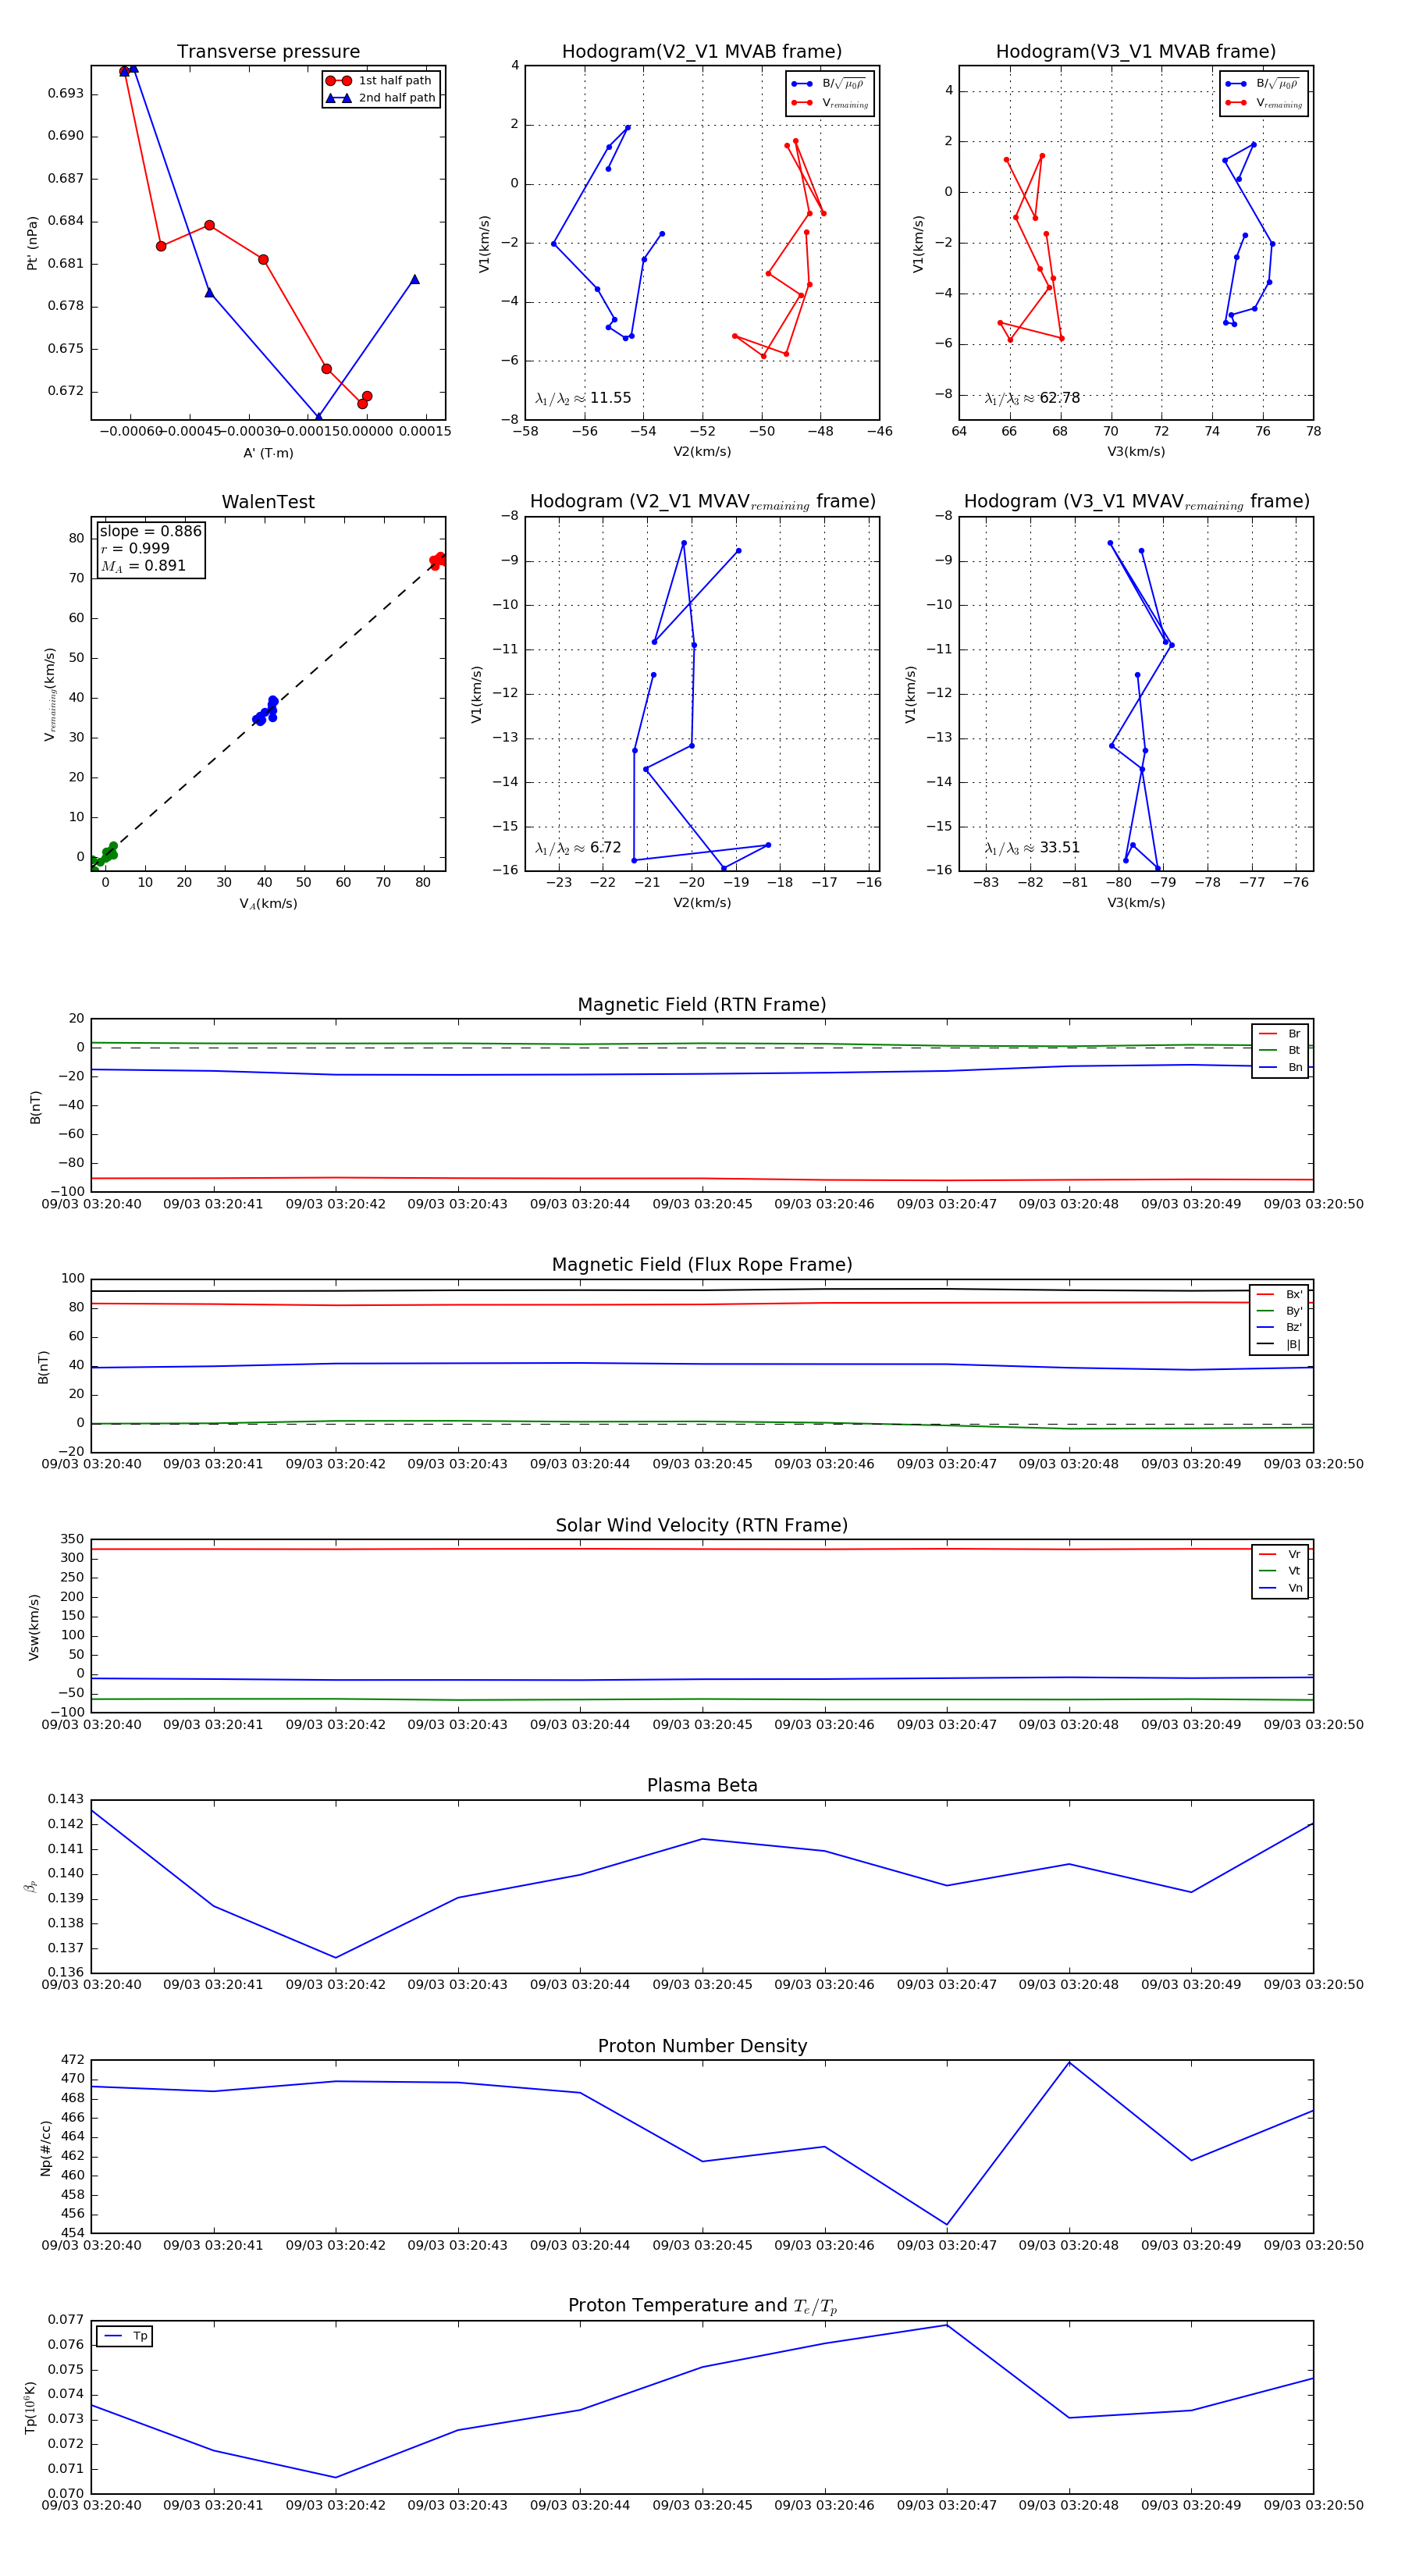Click the black |B| line in flux rope plot
The image size is (1405, 2576).
click(x=702, y=1290)
